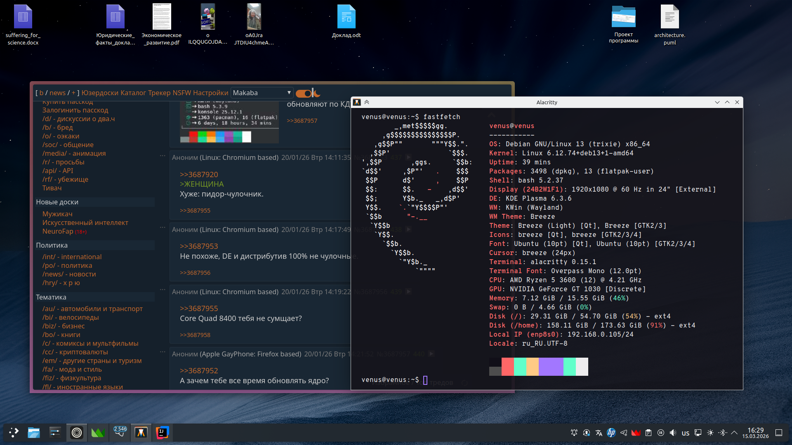Toggle the night mode switch in the site header
The width and height of the screenshot is (792, 445).
click(304, 94)
